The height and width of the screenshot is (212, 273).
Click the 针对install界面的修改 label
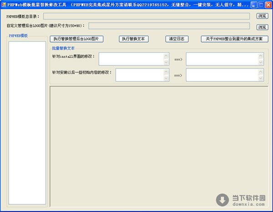pos(73,56)
